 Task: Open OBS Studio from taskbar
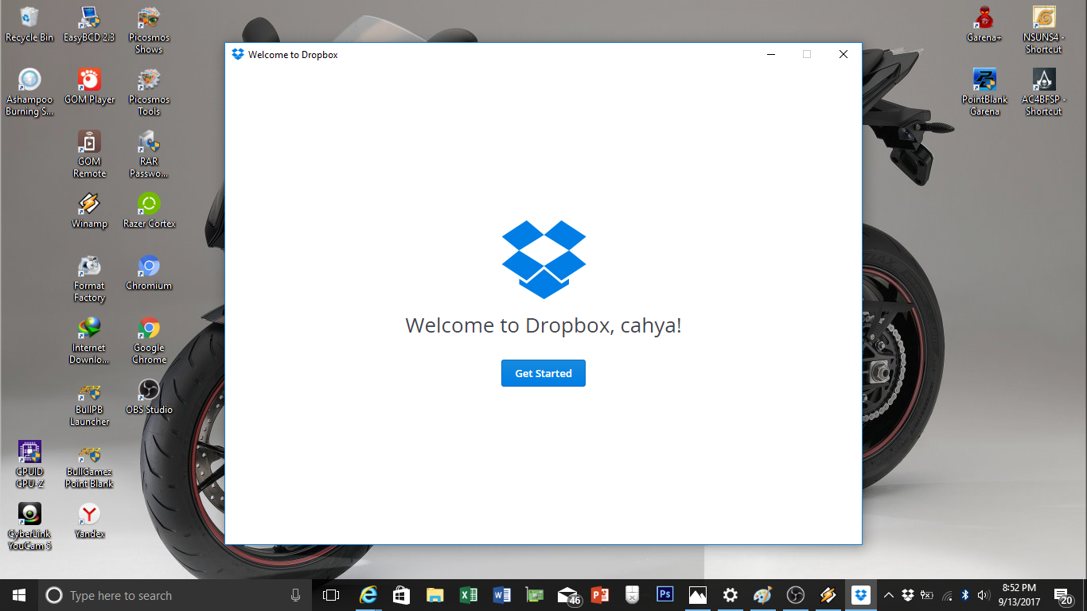tap(795, 595)
